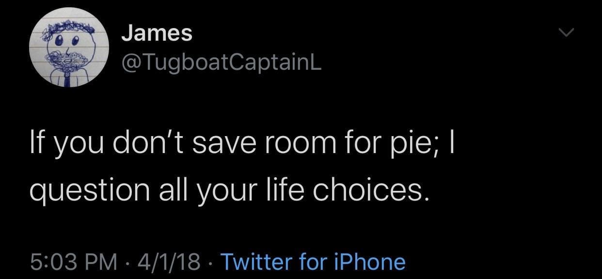Image resolution: width=602 pixels, height=279 pixels.
Task: Open the "Twitter for iPhone" source link
Action: [313, 262]
